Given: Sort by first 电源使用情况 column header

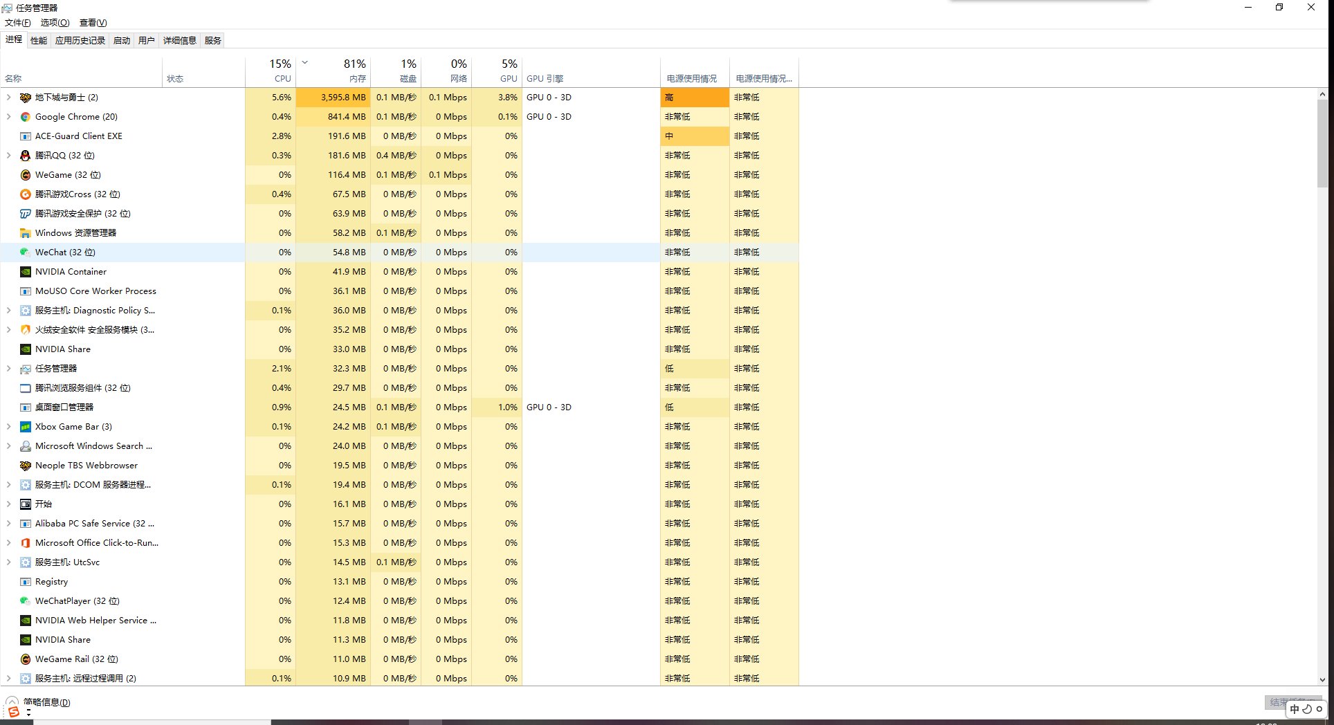Looking at the screenshot, I should click(695, 71).
